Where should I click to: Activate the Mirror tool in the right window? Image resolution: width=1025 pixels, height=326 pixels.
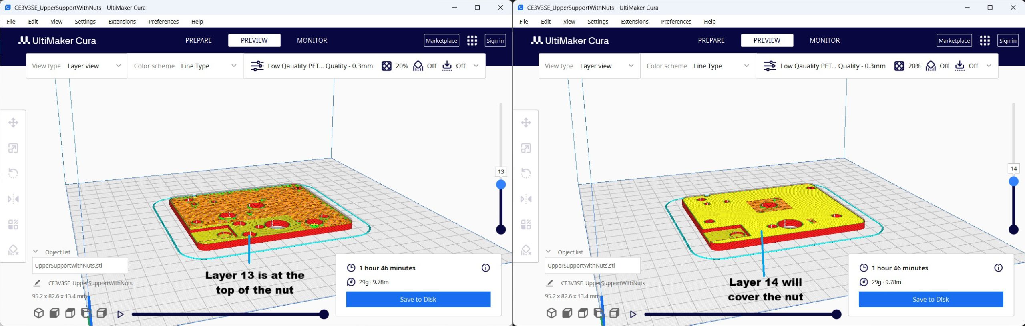[x=526, y=199]
